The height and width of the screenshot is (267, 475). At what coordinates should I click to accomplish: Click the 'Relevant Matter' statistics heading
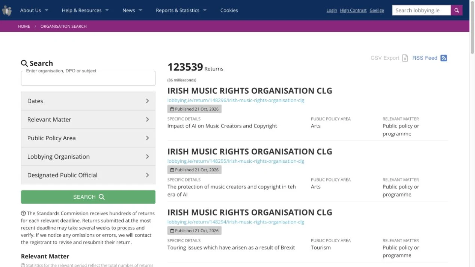(x=45, y=256)
